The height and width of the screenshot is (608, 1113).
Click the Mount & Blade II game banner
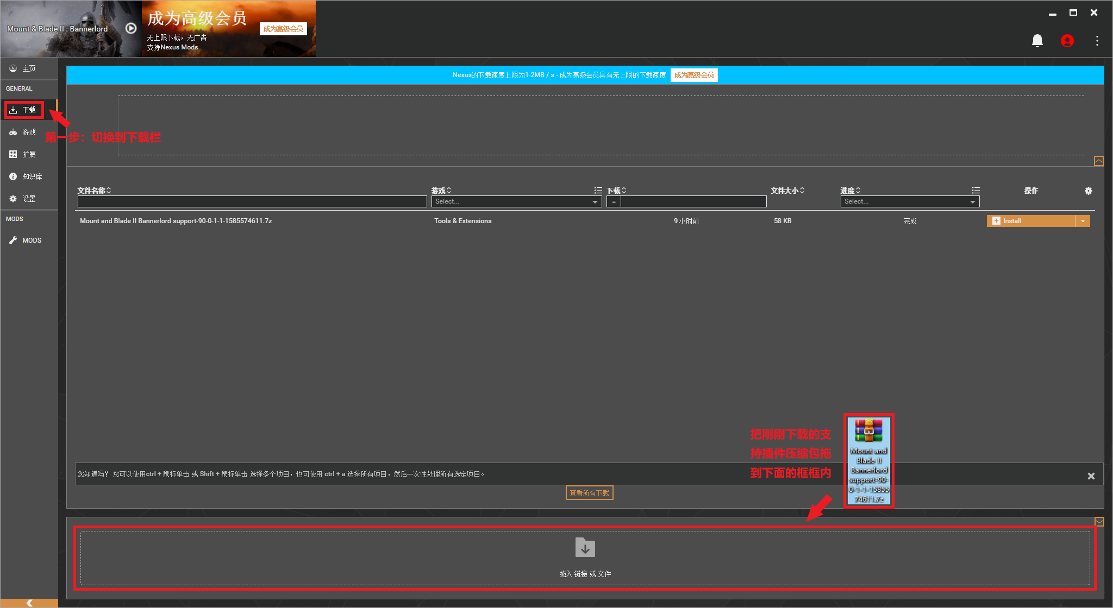[71, 29]
